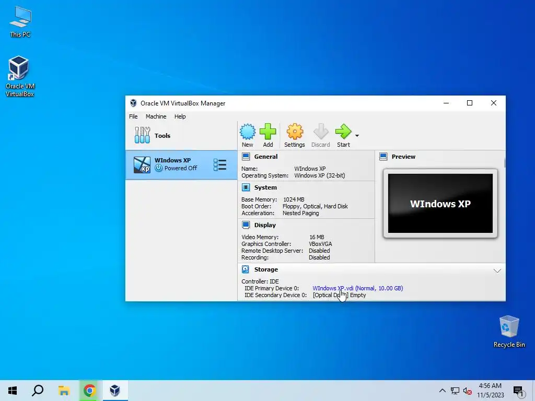This screenshot has width=535, height=401.
Task: Click the Tools wrench icon
Action: point(142,135)
